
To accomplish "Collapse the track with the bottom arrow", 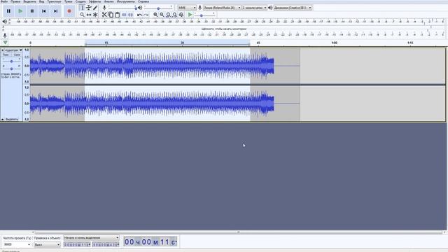I will click(x=3, y=119).
